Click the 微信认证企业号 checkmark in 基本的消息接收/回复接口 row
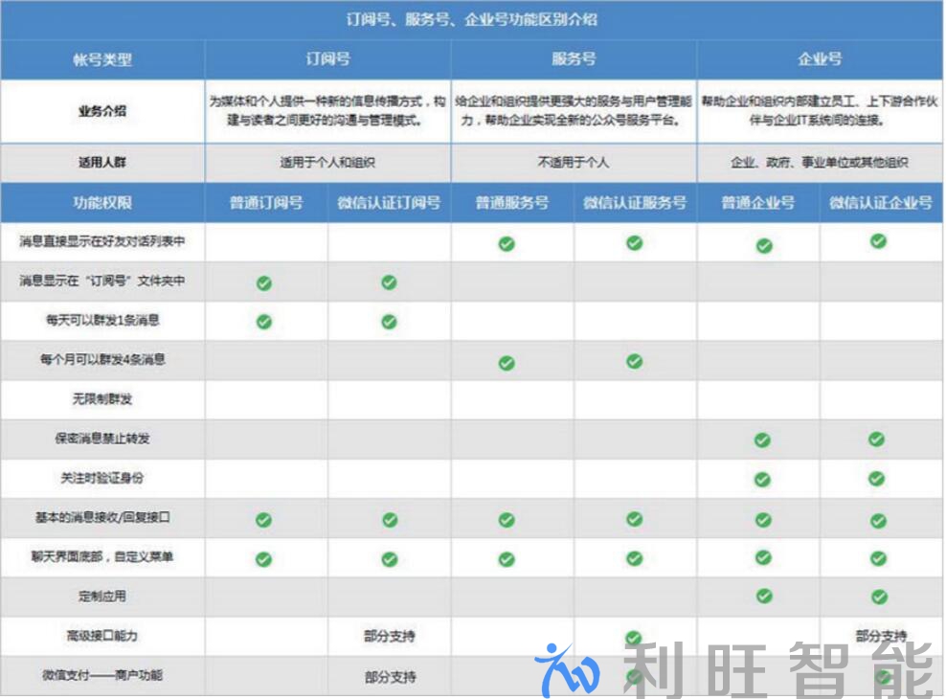The width and height of the screenshot is (946, 699). 878,520
